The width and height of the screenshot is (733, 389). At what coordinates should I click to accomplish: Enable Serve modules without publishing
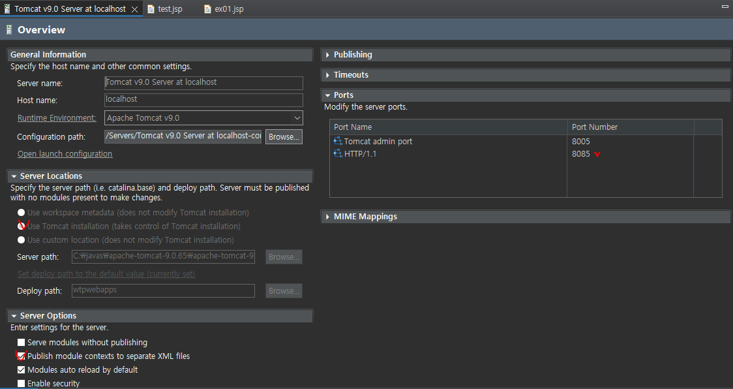coord(21,343)
